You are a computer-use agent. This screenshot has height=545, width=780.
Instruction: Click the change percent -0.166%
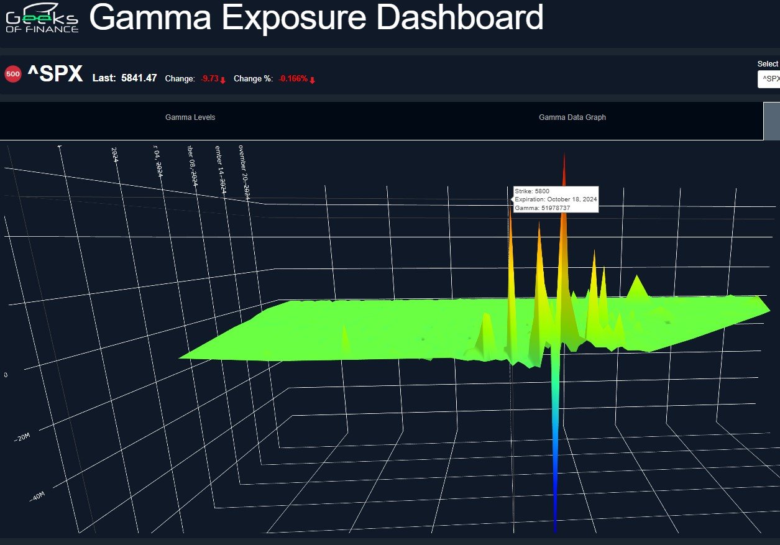(x=293, y=79)
